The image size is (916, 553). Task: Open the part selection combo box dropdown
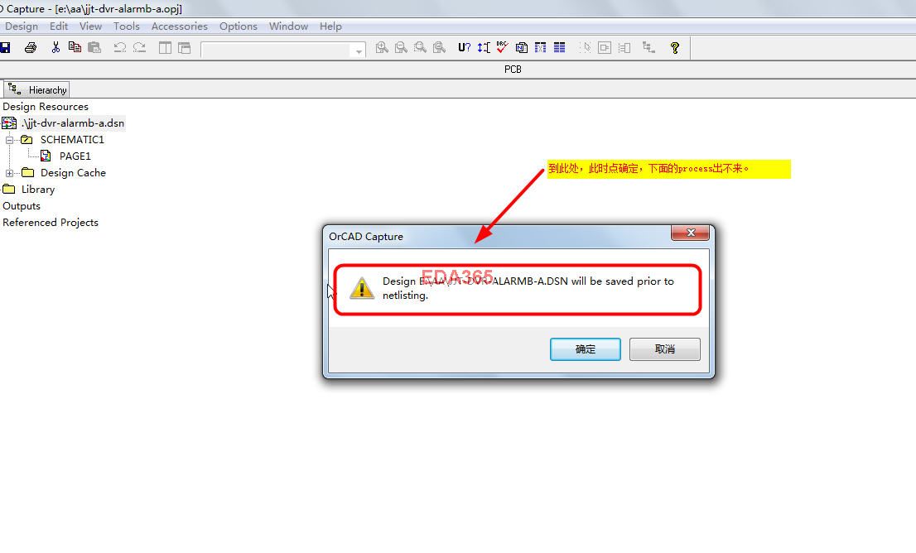pyautogui.click(x=359, y=50)
